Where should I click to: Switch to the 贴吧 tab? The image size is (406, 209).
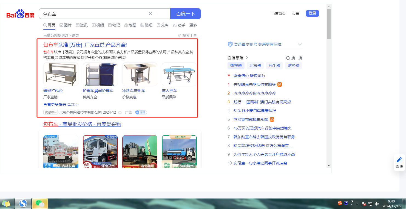click(146, 25)
